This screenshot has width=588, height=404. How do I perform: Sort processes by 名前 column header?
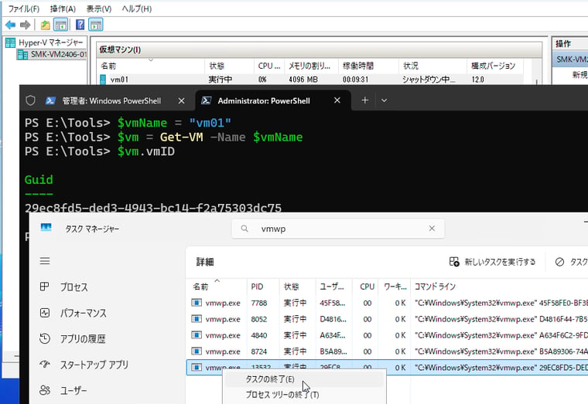[x=217, y=287]
